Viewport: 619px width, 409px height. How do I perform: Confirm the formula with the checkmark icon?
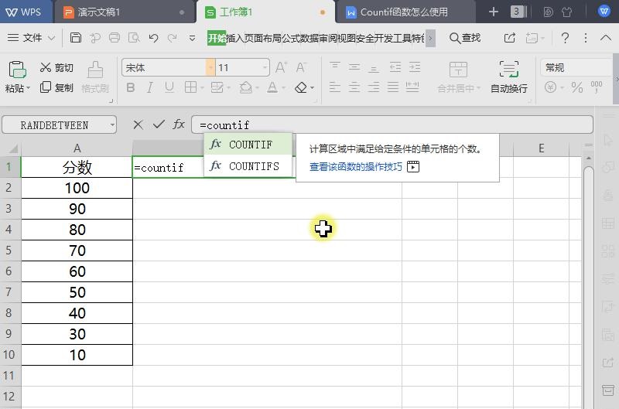click(x=159, y=124)
